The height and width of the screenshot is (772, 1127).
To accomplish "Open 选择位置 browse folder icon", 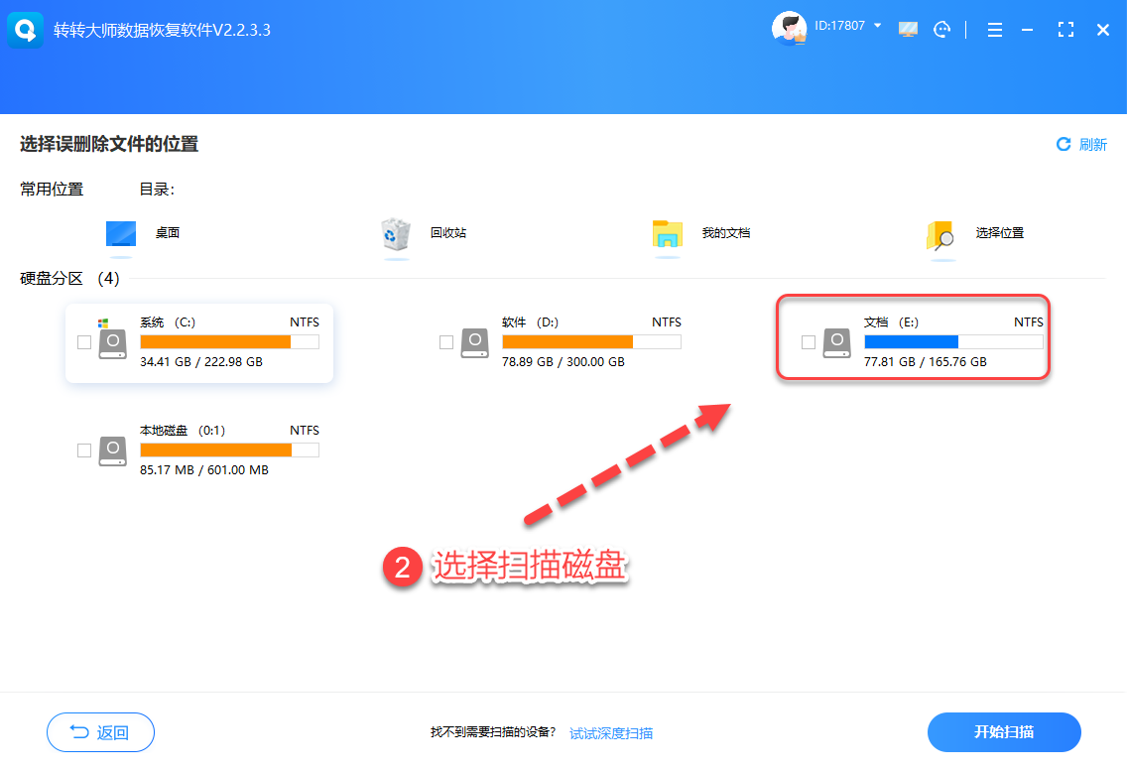I will 939,235.
